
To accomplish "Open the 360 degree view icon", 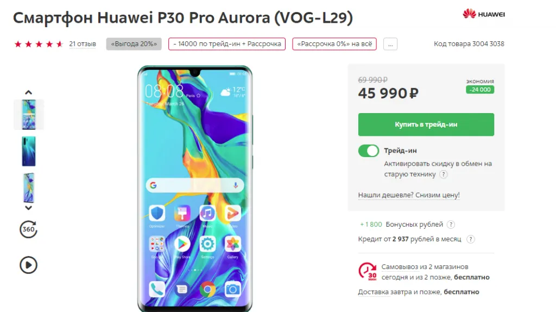I will coord(28,229).
